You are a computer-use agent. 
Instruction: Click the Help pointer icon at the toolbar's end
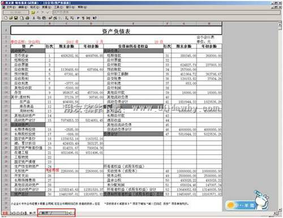click(95, 18)
